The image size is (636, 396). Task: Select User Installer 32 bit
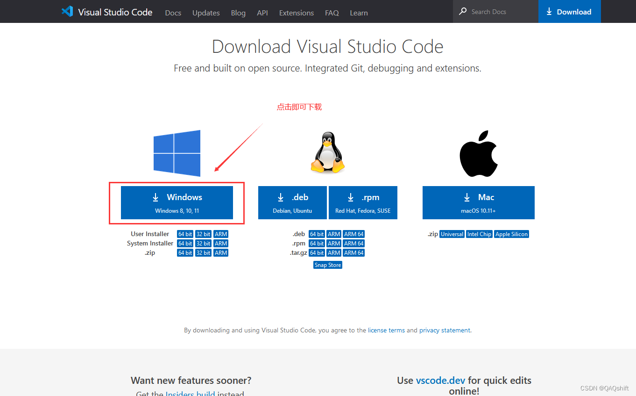click(x=203, y=234)
